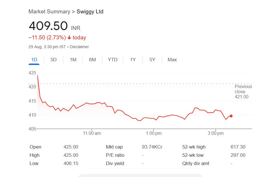Viewport: 270px width, 177px height.
Task: Click the 52-wk high value 617.30
Action: [238, 147]
